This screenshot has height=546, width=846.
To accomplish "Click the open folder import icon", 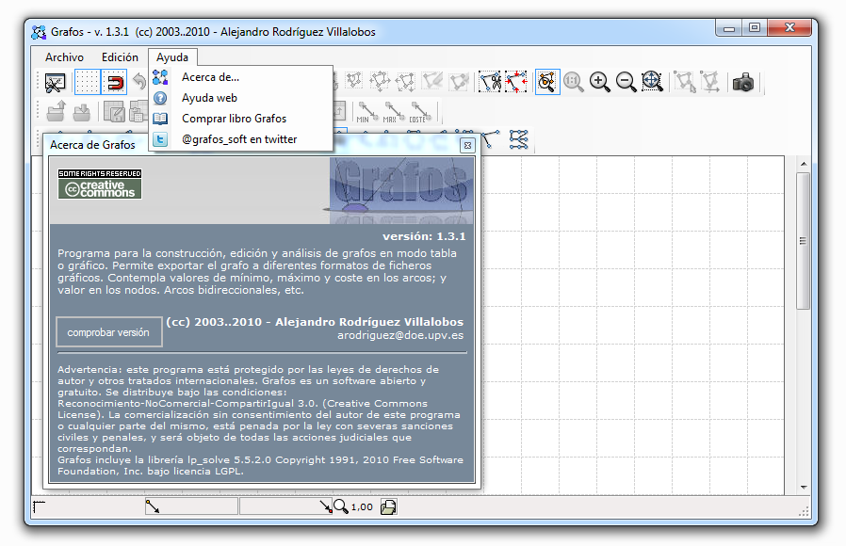I will click(57, 111).
